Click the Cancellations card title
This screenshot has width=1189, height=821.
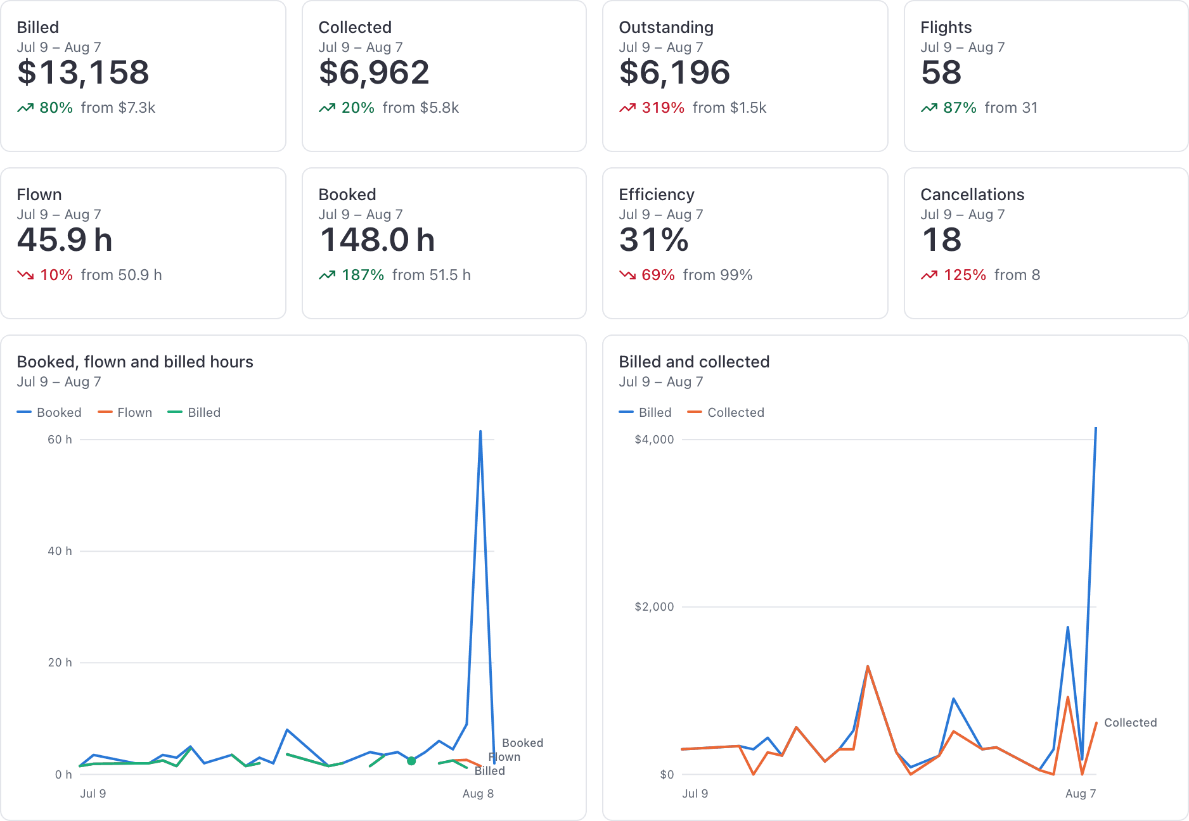(972, 194)
